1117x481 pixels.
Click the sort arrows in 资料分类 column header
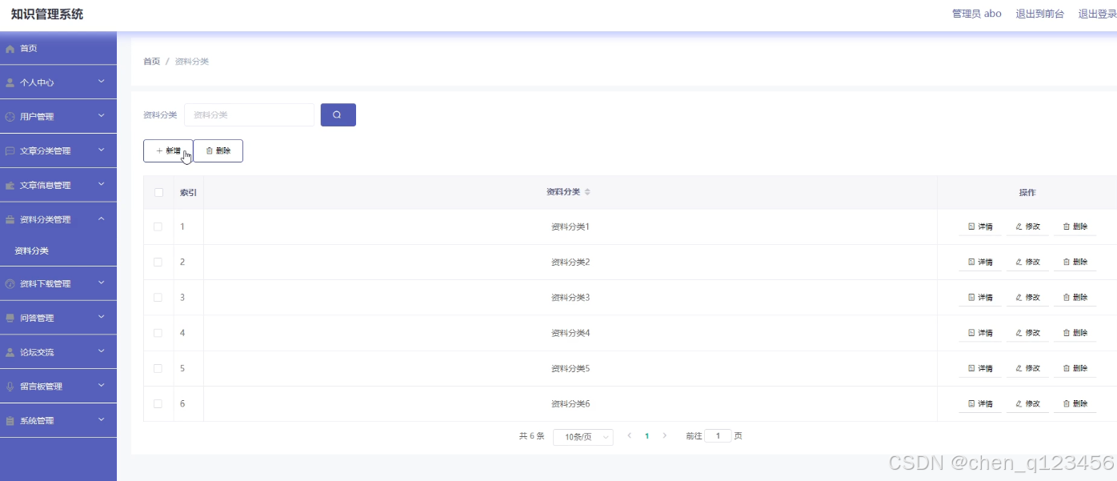coord(587,192)
